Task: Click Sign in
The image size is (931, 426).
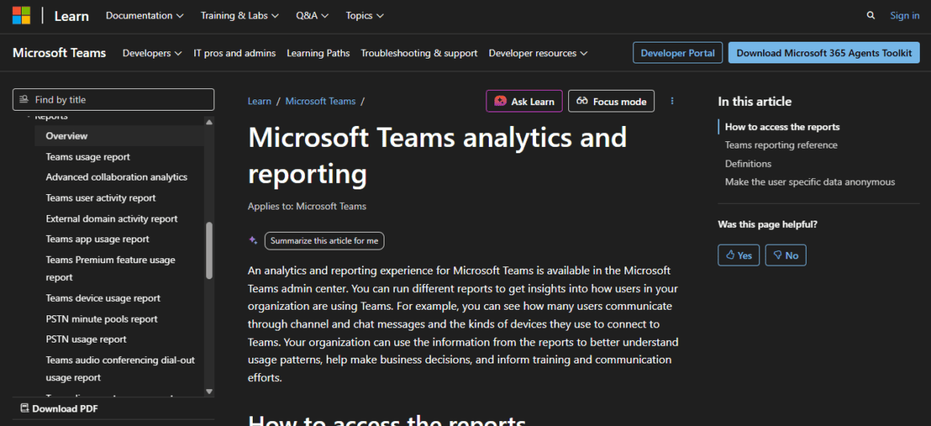Action: [x=905, y=16]
